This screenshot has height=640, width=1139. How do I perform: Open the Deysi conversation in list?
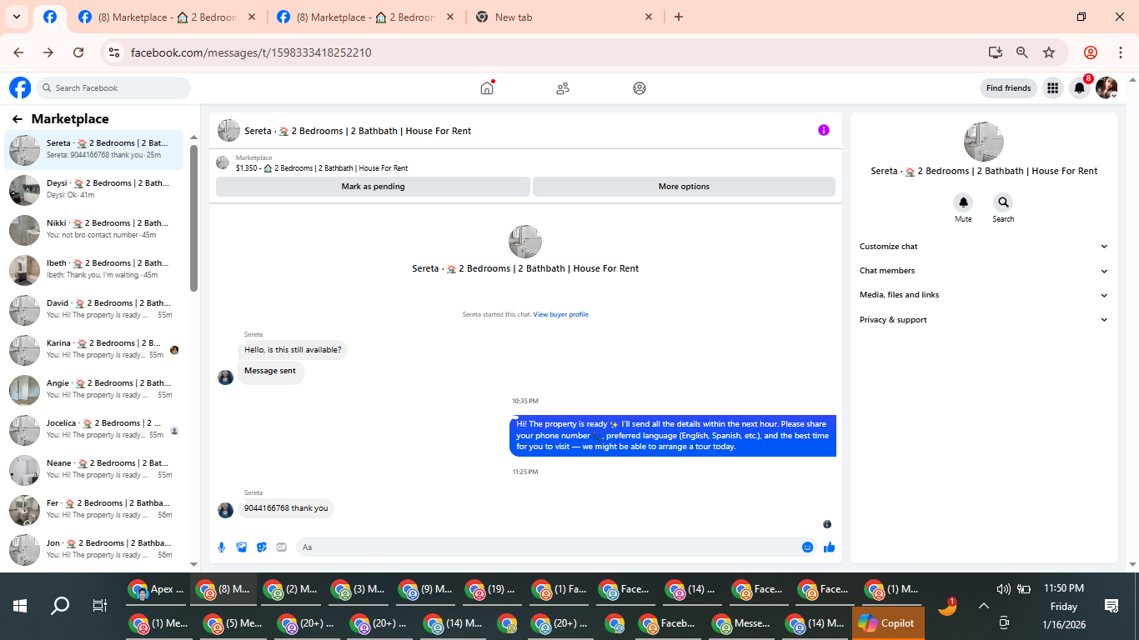pos(94,190)
